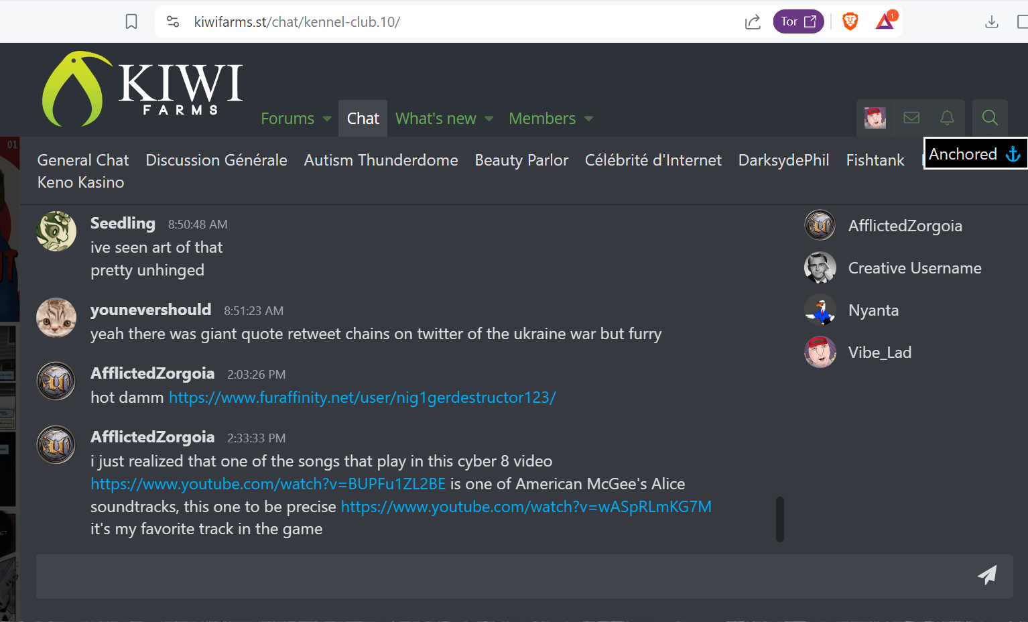Click AfflictedZorgoia name on 2:33:33 PM message
This screenshot has height=622, width=1028.
(152, 437)
